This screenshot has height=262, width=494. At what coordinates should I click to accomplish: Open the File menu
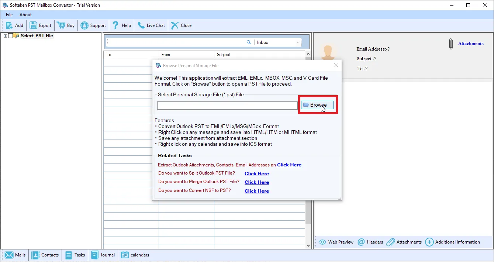9,15
